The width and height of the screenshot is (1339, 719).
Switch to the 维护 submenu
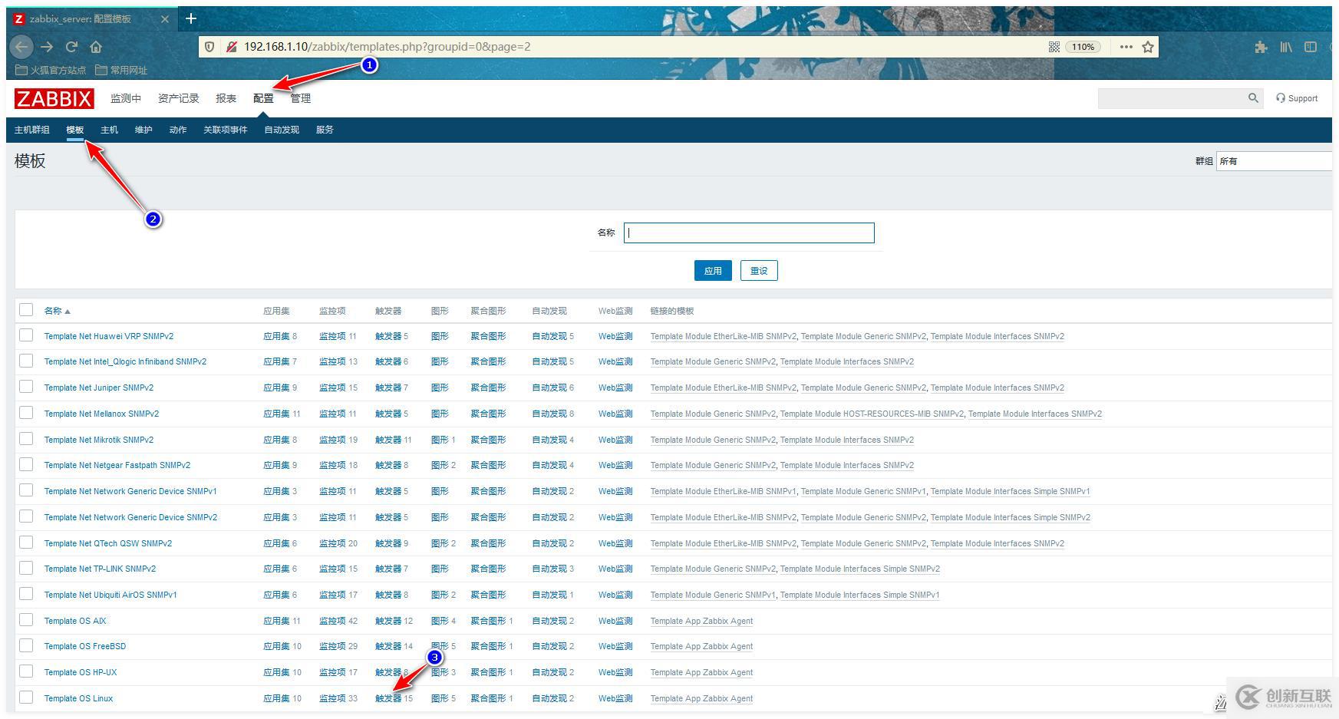click(143, 130)
